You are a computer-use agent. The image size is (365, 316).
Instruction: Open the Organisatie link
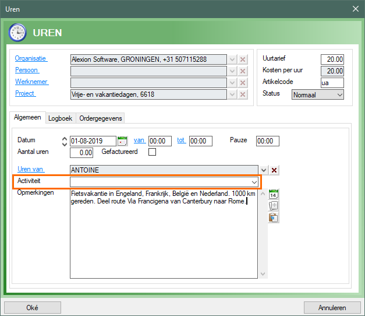31,58
